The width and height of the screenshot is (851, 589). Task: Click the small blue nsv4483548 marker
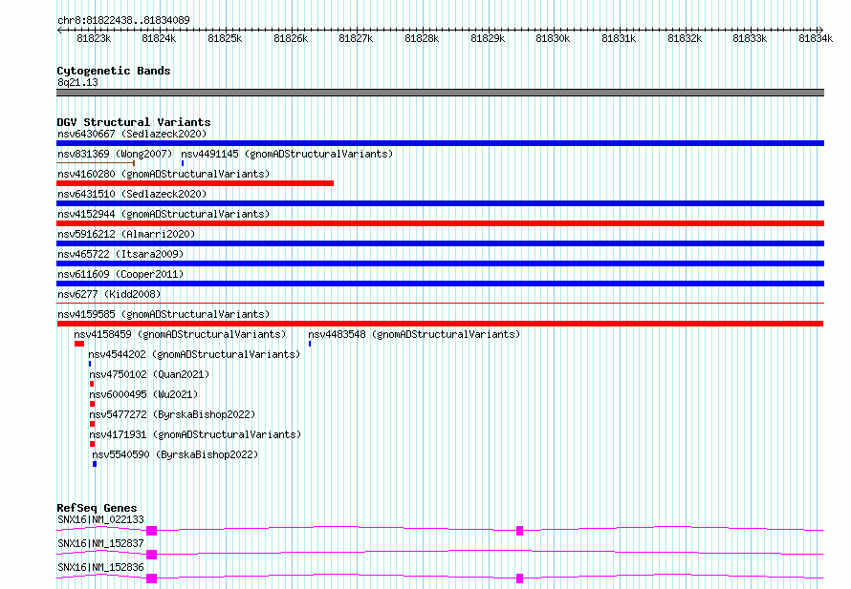pos(310,344)
